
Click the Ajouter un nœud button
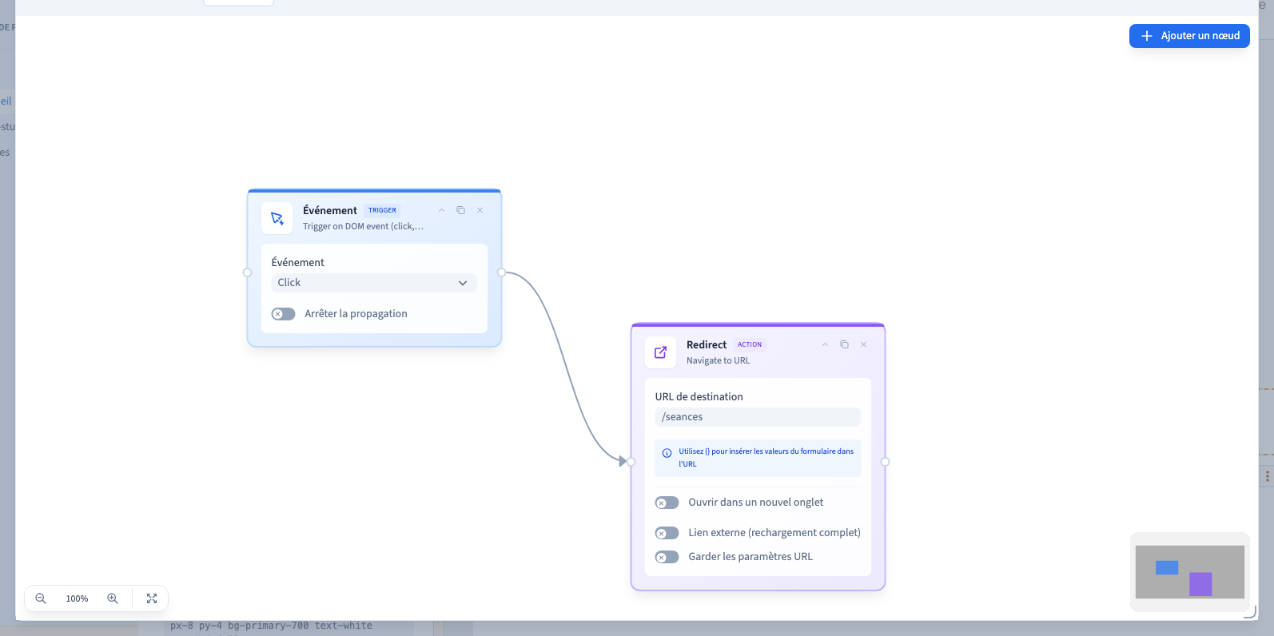click(x=1189, y=36)
